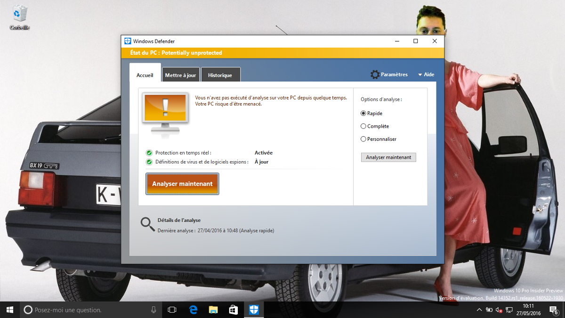Choose the Personnaliser scan option
Screen dimensions: 565x318
(363, 139)
